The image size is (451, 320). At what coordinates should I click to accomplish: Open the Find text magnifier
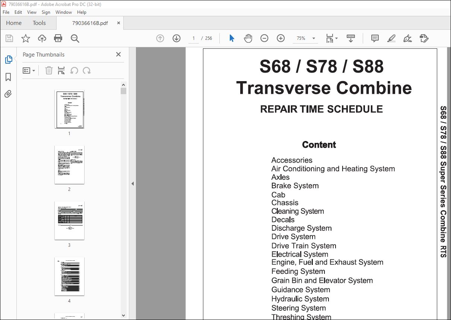[x=75, y=38]
